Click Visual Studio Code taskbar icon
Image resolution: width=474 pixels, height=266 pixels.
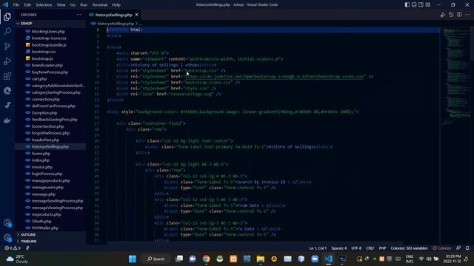[328, 259]
